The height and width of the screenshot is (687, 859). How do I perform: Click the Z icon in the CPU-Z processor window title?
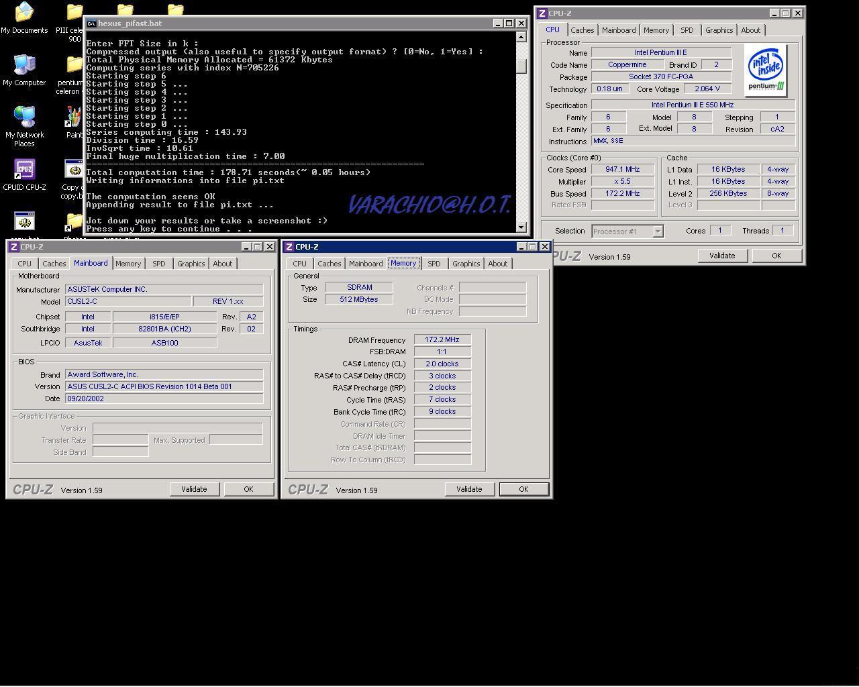[x=542, y=13]
